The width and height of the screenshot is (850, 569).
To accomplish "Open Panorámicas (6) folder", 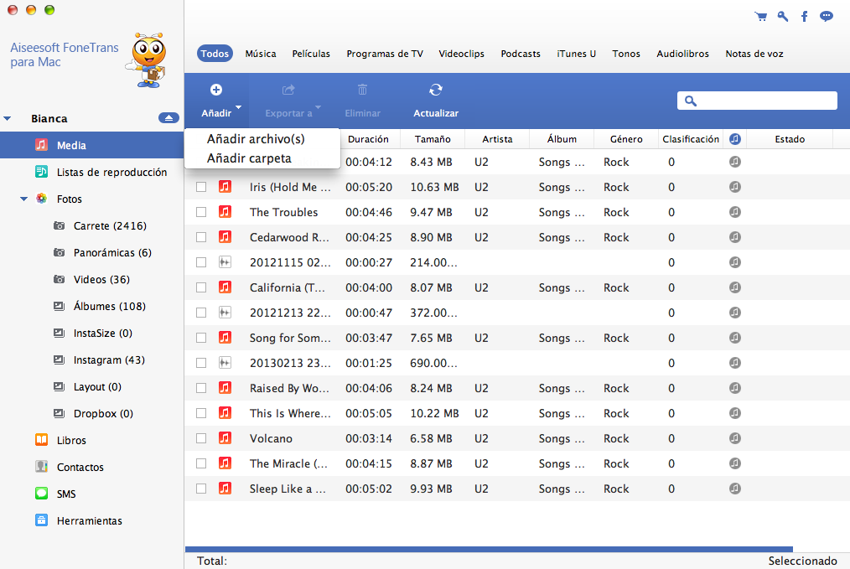I will tap(112, 252).
